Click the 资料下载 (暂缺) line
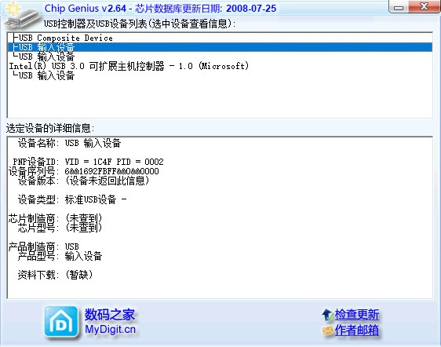This screenshot has height=347, width=441. 56,275
